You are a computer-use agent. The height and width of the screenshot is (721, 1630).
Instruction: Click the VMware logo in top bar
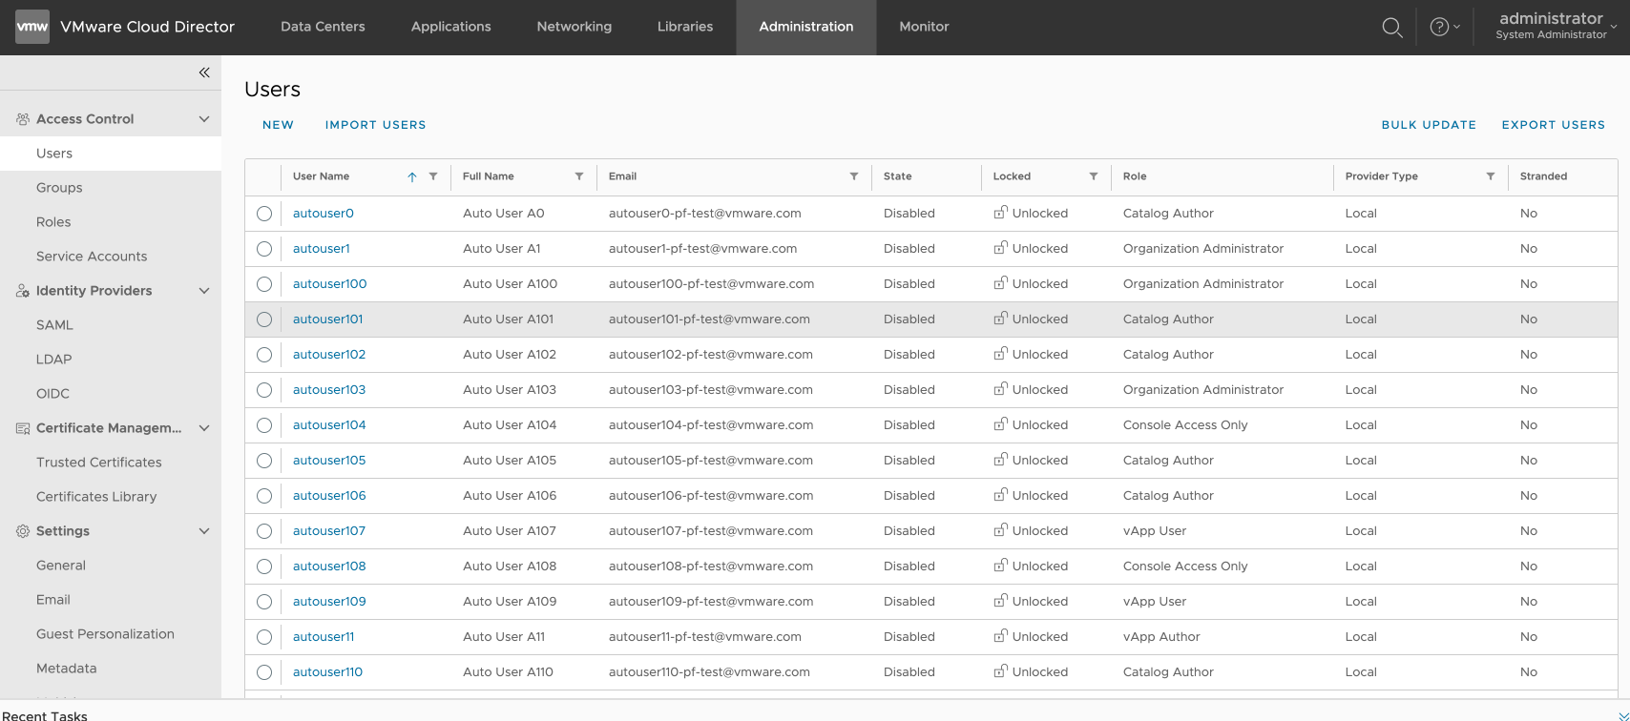click(32, 27)
